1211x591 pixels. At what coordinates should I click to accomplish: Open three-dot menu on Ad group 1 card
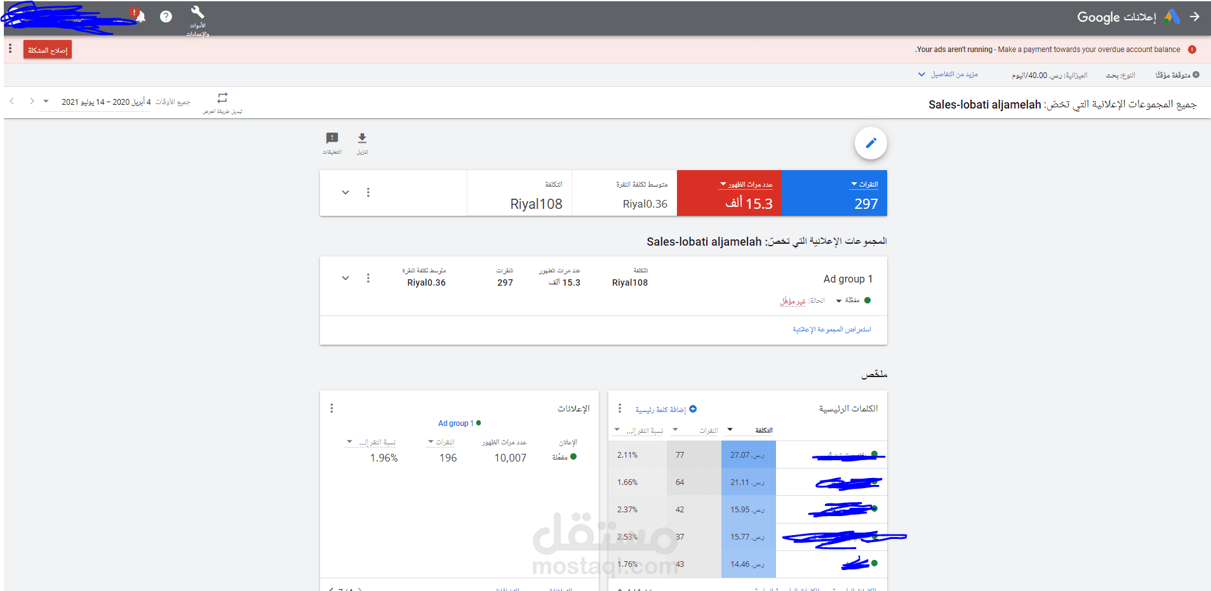point(368,278)
